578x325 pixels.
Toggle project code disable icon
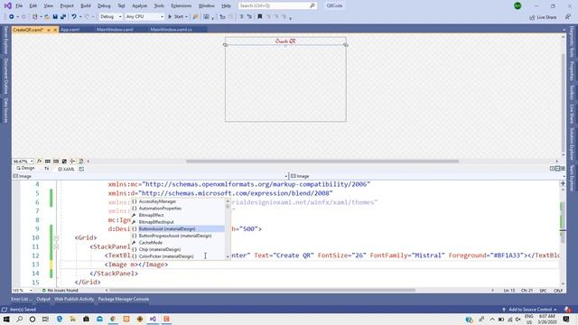click(x=81, y=161)
